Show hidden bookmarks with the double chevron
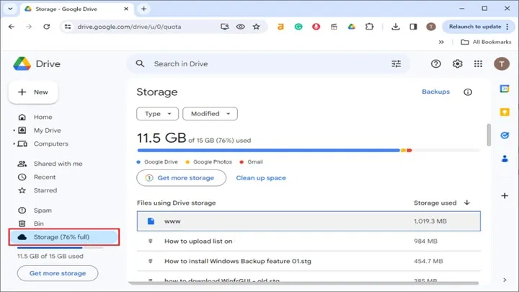 pos(441,42)
